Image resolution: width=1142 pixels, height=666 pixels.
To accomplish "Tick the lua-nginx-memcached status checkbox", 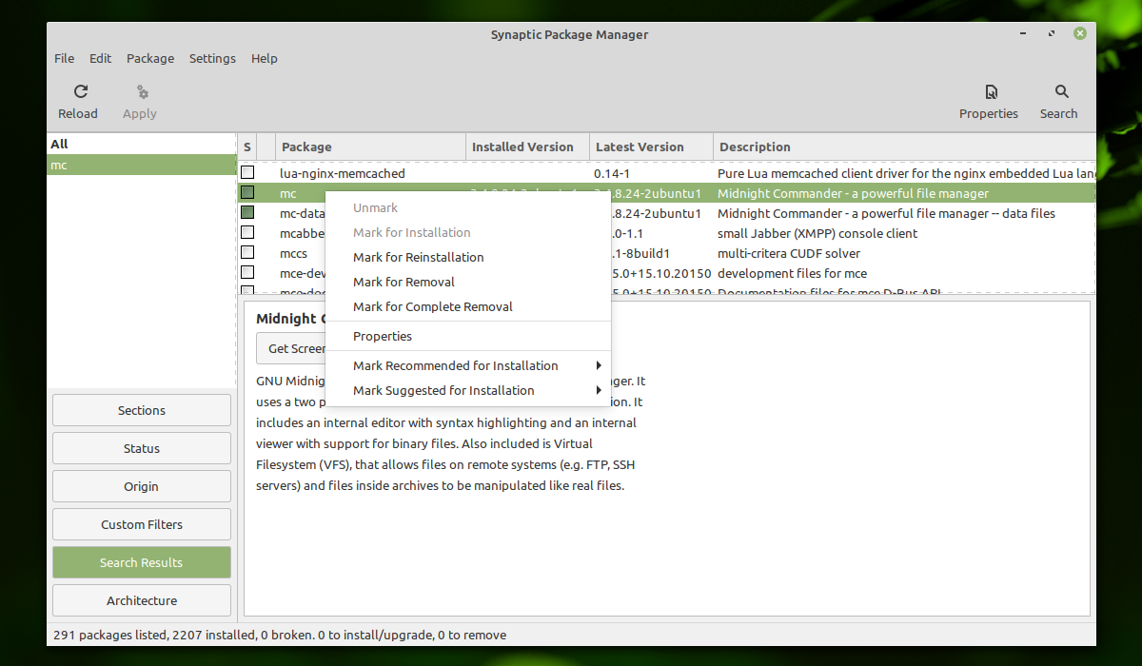I will point(247,172).
